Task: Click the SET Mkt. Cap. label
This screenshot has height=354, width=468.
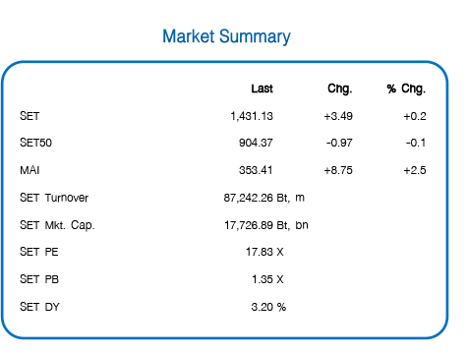Action: click(57, 225)
